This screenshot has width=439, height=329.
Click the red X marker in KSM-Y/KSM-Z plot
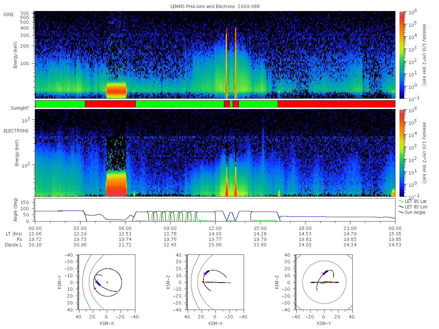click(x=323, y=273)
